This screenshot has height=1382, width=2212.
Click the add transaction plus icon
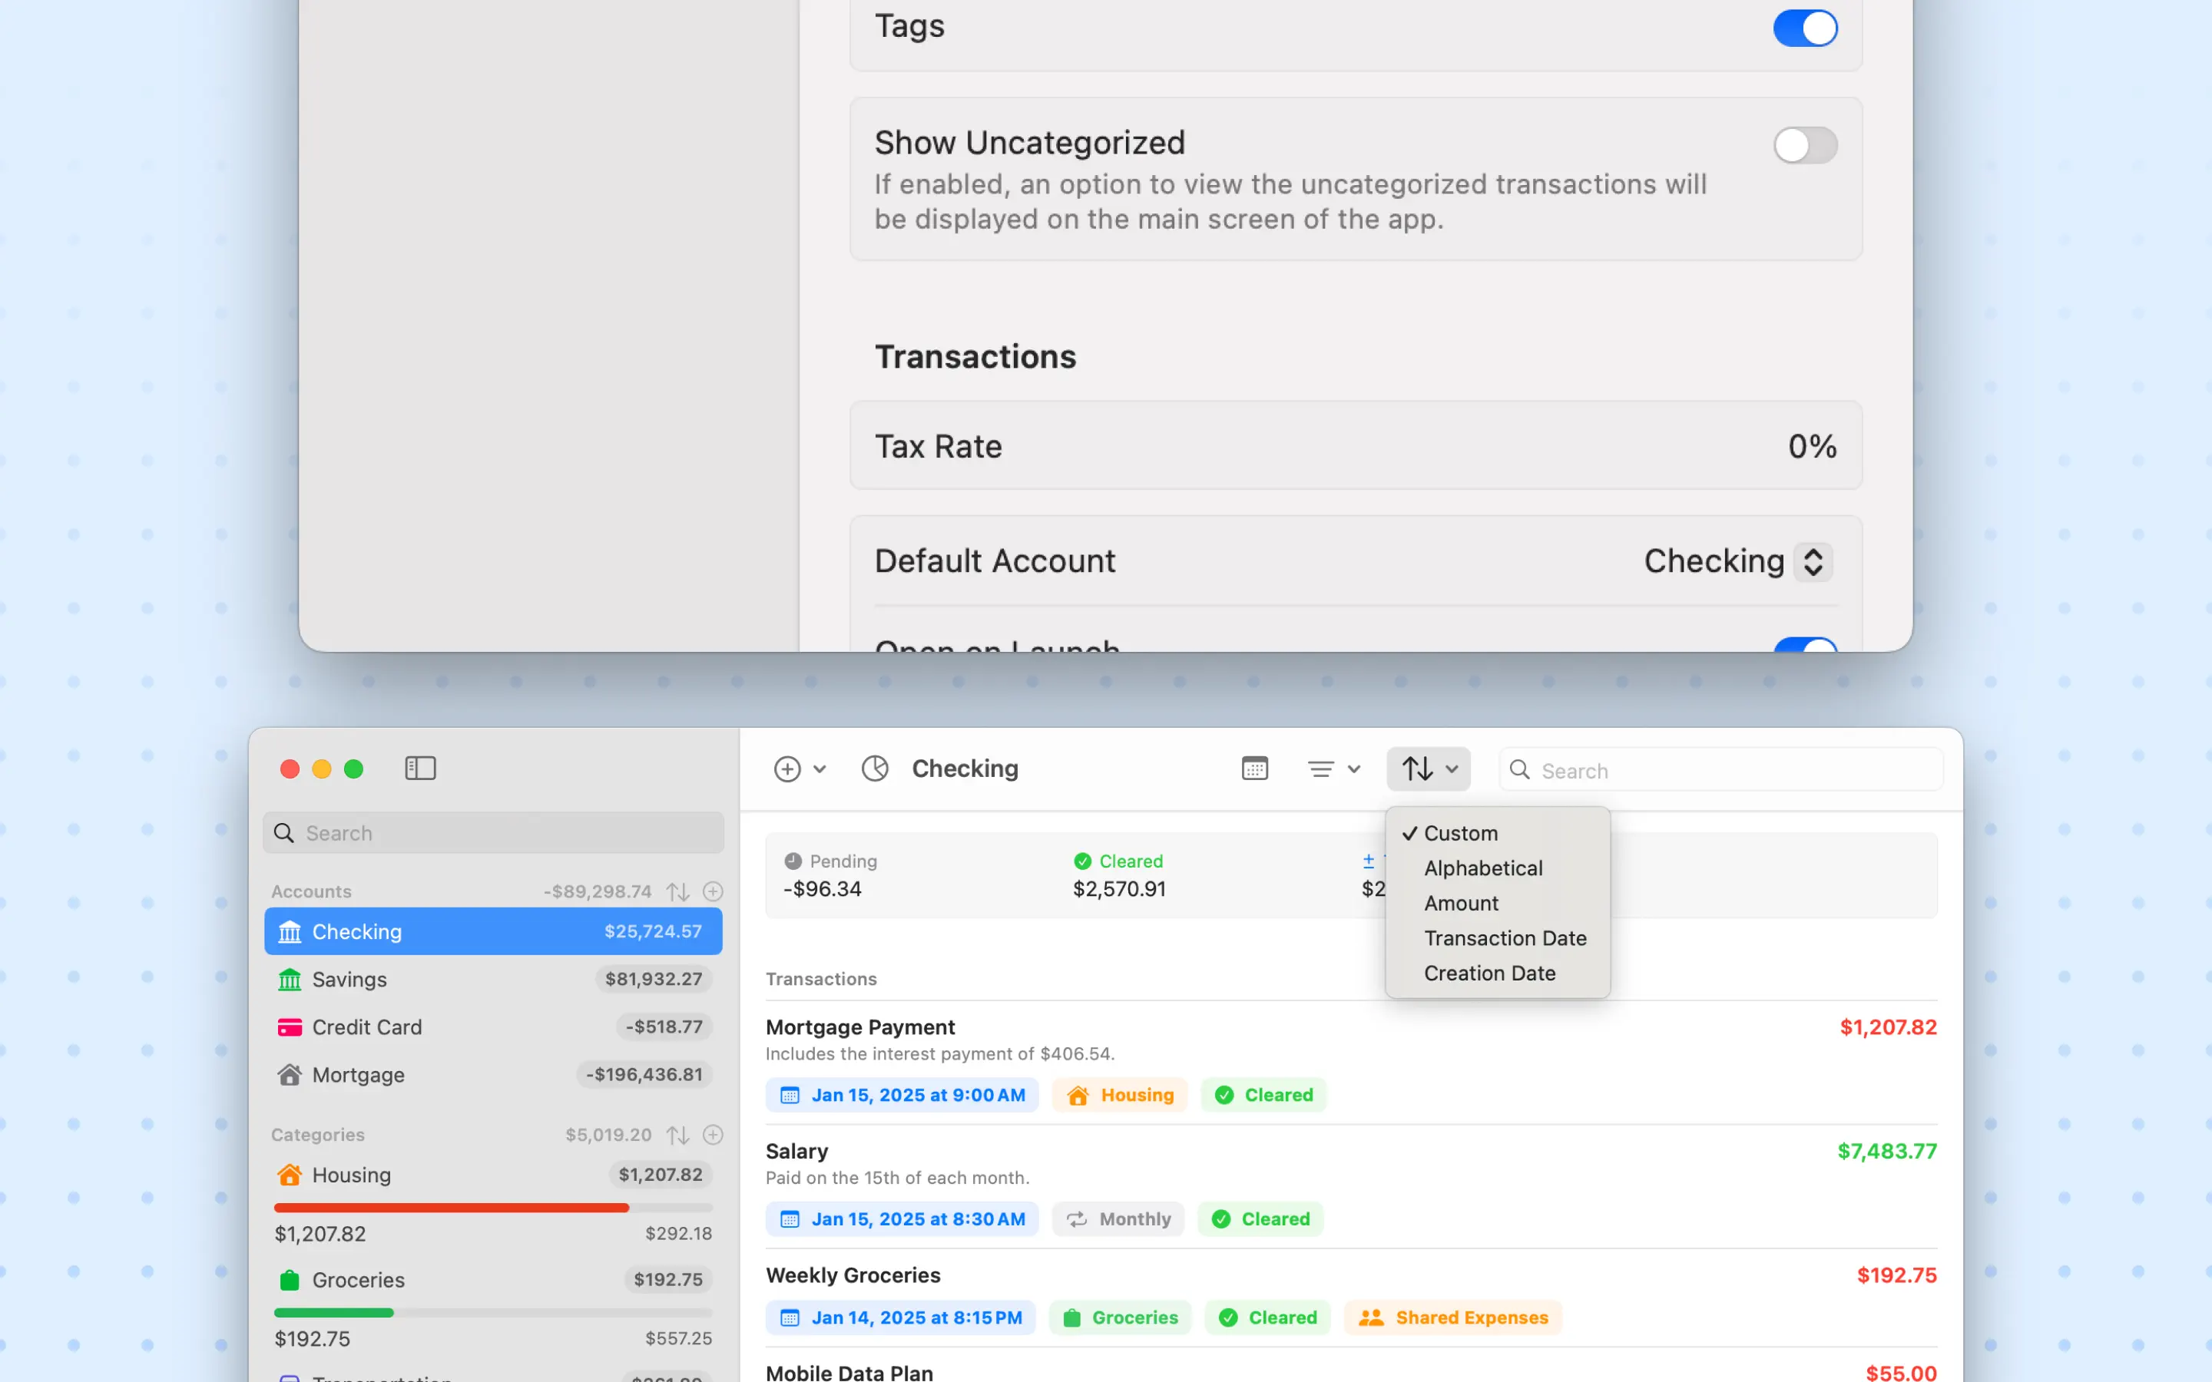pos(787,769)
